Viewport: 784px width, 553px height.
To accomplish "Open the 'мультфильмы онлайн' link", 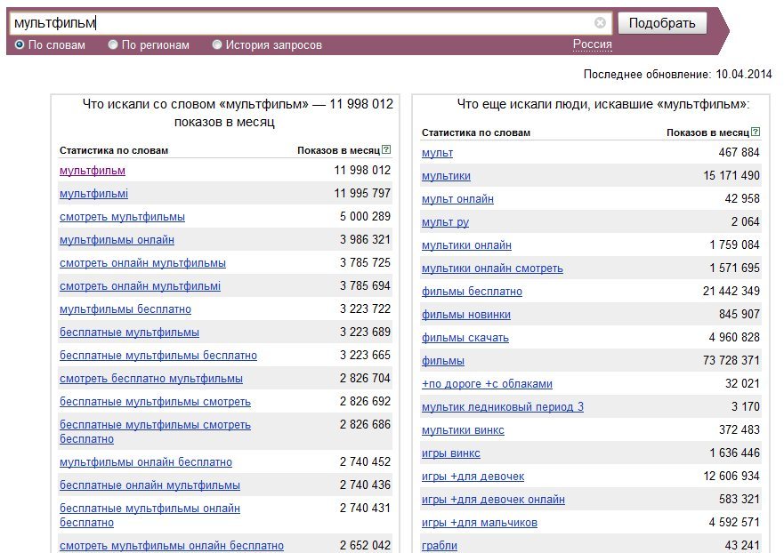I will click(117, 240).
